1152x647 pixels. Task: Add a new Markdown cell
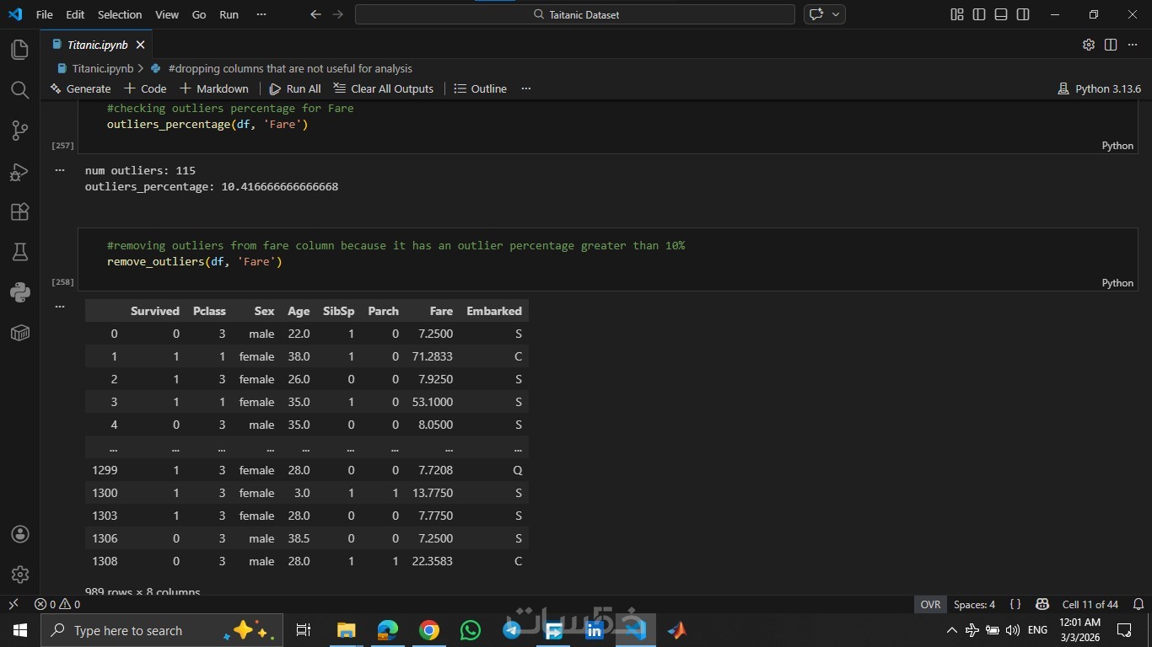tap(214, 88)
